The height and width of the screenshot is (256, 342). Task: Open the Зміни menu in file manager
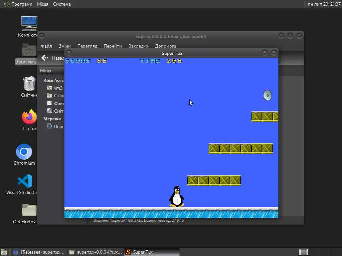tap(64, 46)
